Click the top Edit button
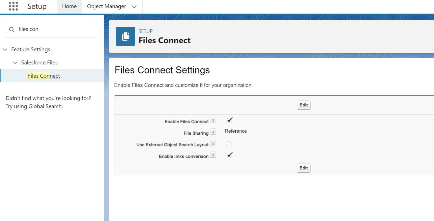The width and height of the screenshot is (434, 221). (x=303, y=105)
